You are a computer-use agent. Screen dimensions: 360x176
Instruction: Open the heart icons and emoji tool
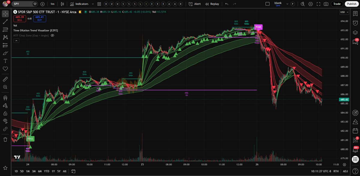click(x=5, y=68)
